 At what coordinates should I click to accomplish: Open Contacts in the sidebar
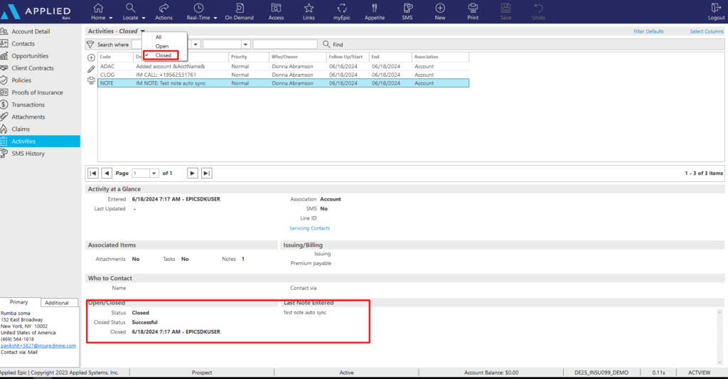click(x=23, y=43)
